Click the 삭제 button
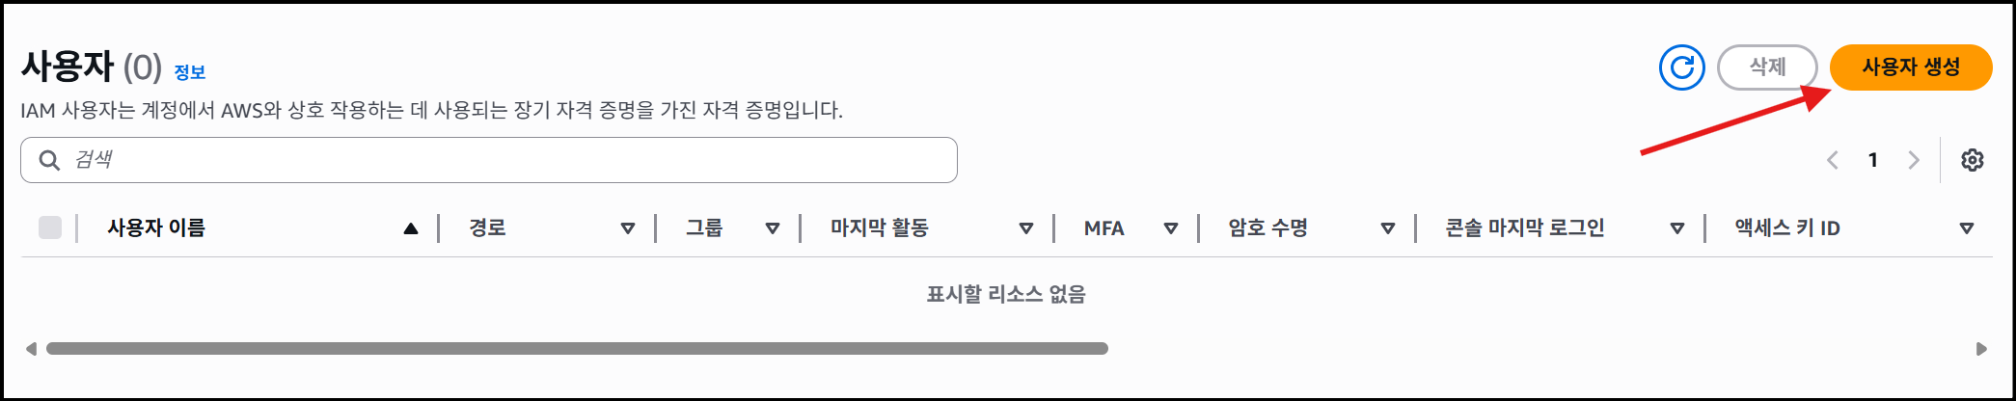 (1767, 67)
